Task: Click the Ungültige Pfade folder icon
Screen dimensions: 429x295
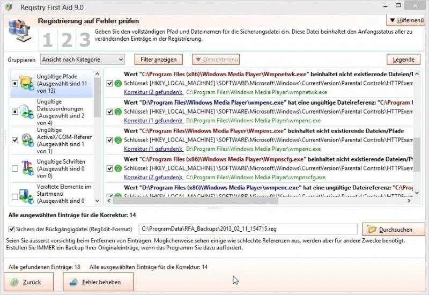Action: (26, 83)
